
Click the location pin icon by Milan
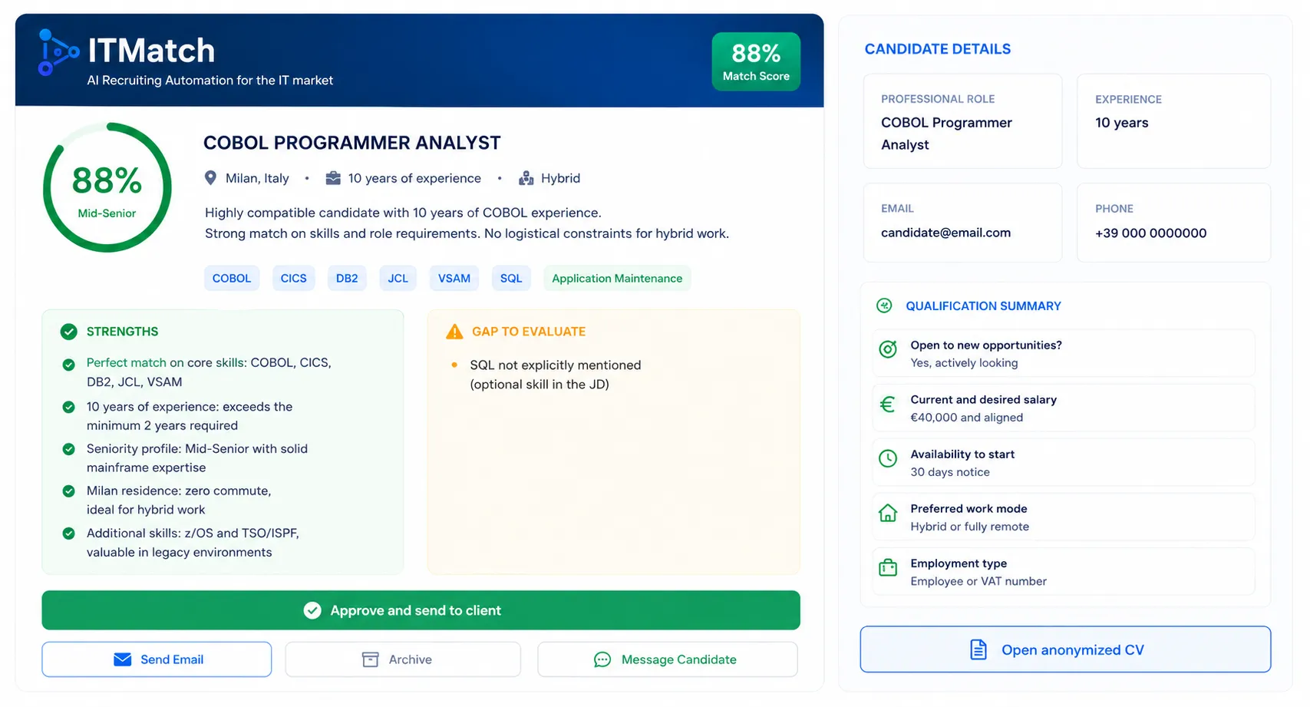[210, 178]
